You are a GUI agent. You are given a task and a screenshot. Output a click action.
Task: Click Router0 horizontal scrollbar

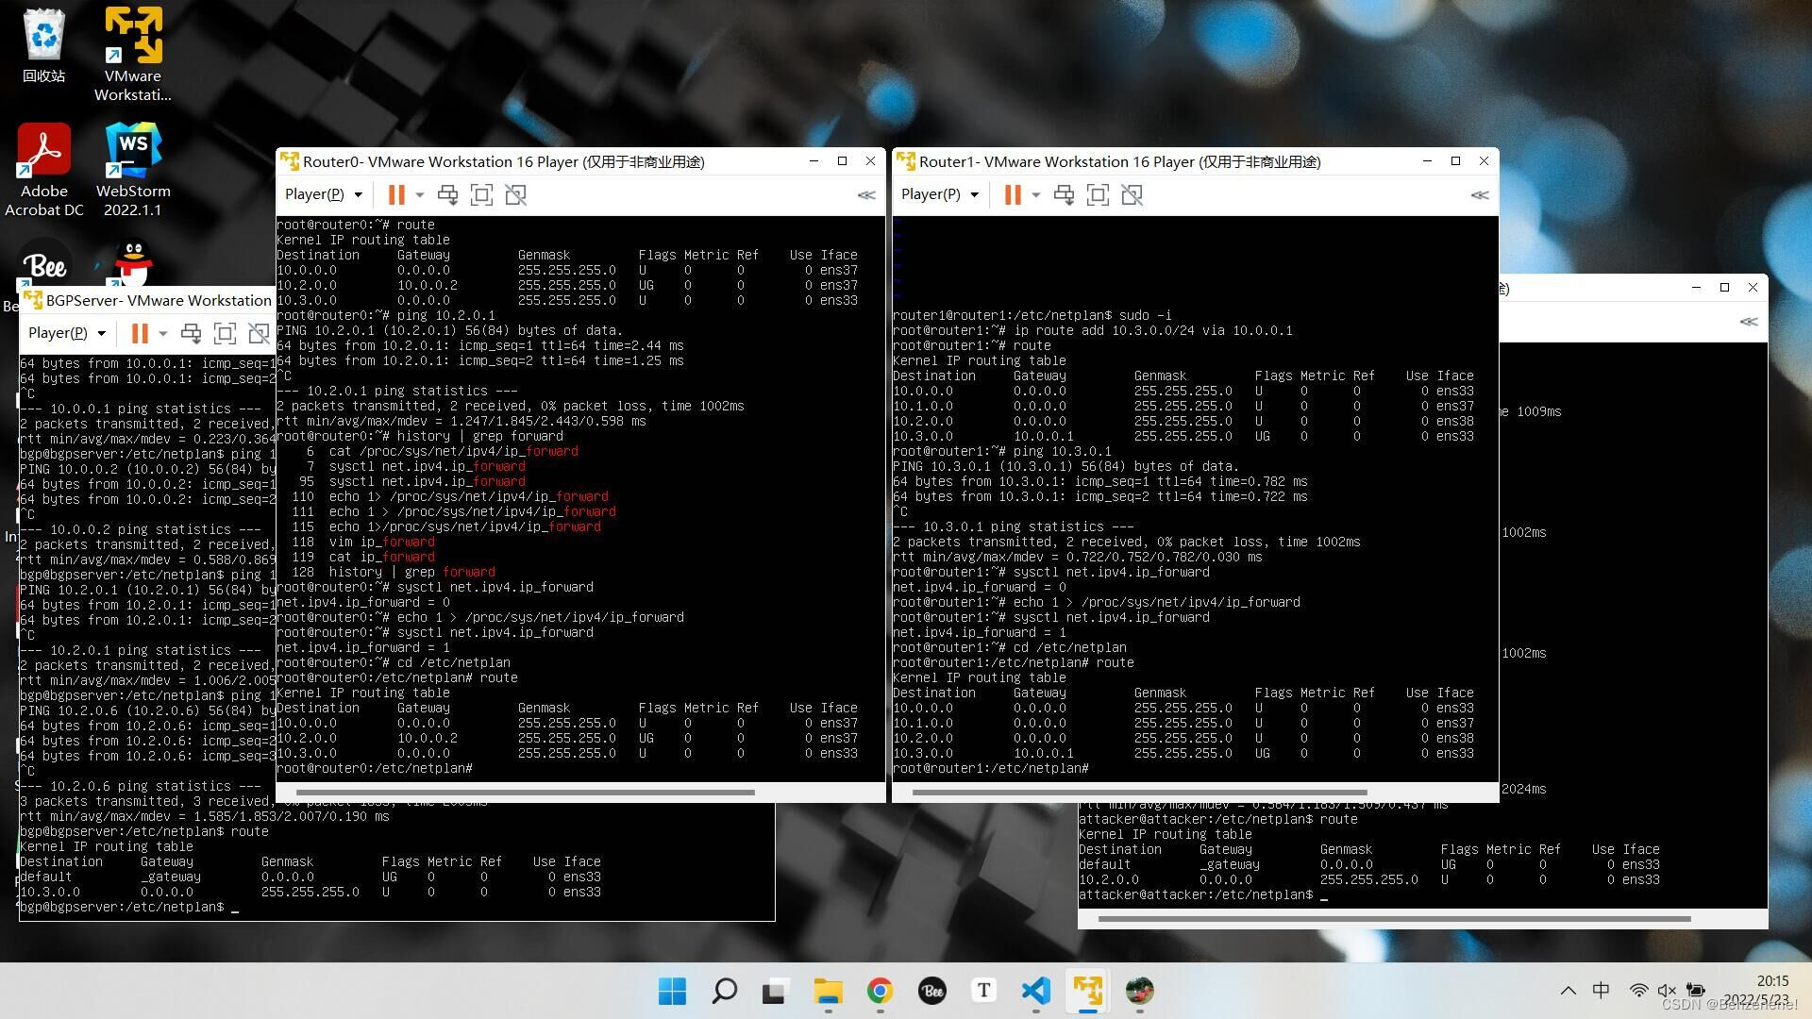tap(526, 793)
